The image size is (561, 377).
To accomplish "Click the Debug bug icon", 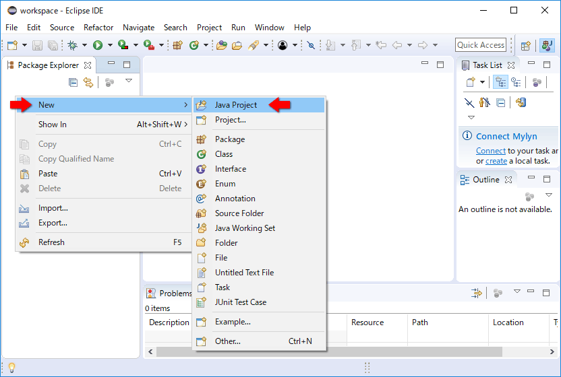I will coord(73,45).
